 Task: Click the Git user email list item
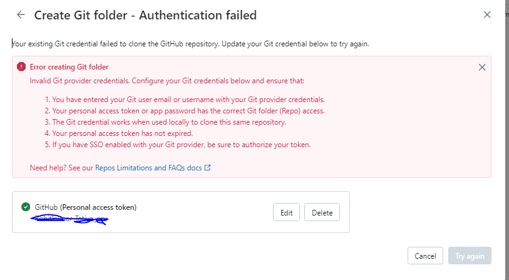(185, 100)
